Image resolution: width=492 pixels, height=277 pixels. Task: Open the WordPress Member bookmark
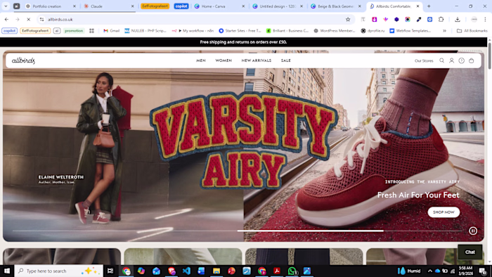tap(335, 31)
